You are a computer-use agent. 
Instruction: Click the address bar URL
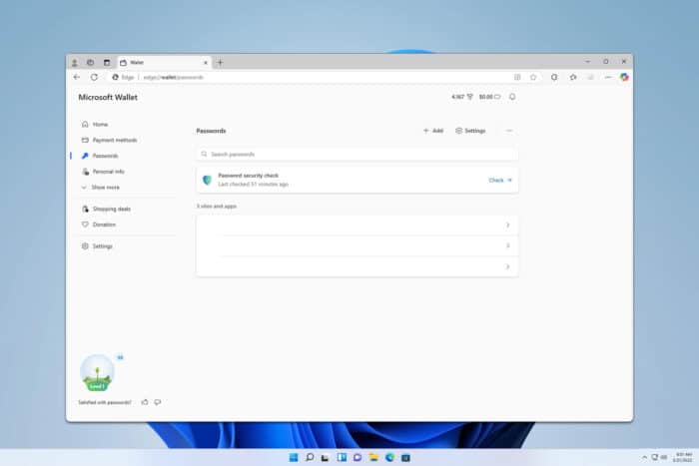point(174,77)
